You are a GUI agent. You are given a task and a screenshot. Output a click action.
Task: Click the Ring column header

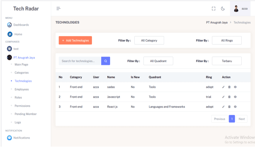209,77
